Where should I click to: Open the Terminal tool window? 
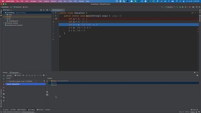pyautogui.click(x=40, y=110)
